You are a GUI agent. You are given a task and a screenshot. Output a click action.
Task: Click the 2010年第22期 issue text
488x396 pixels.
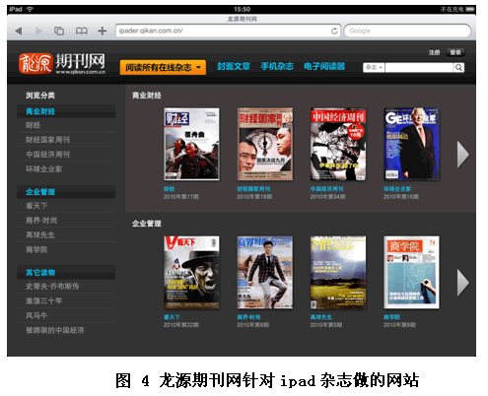tap(181, 325)
